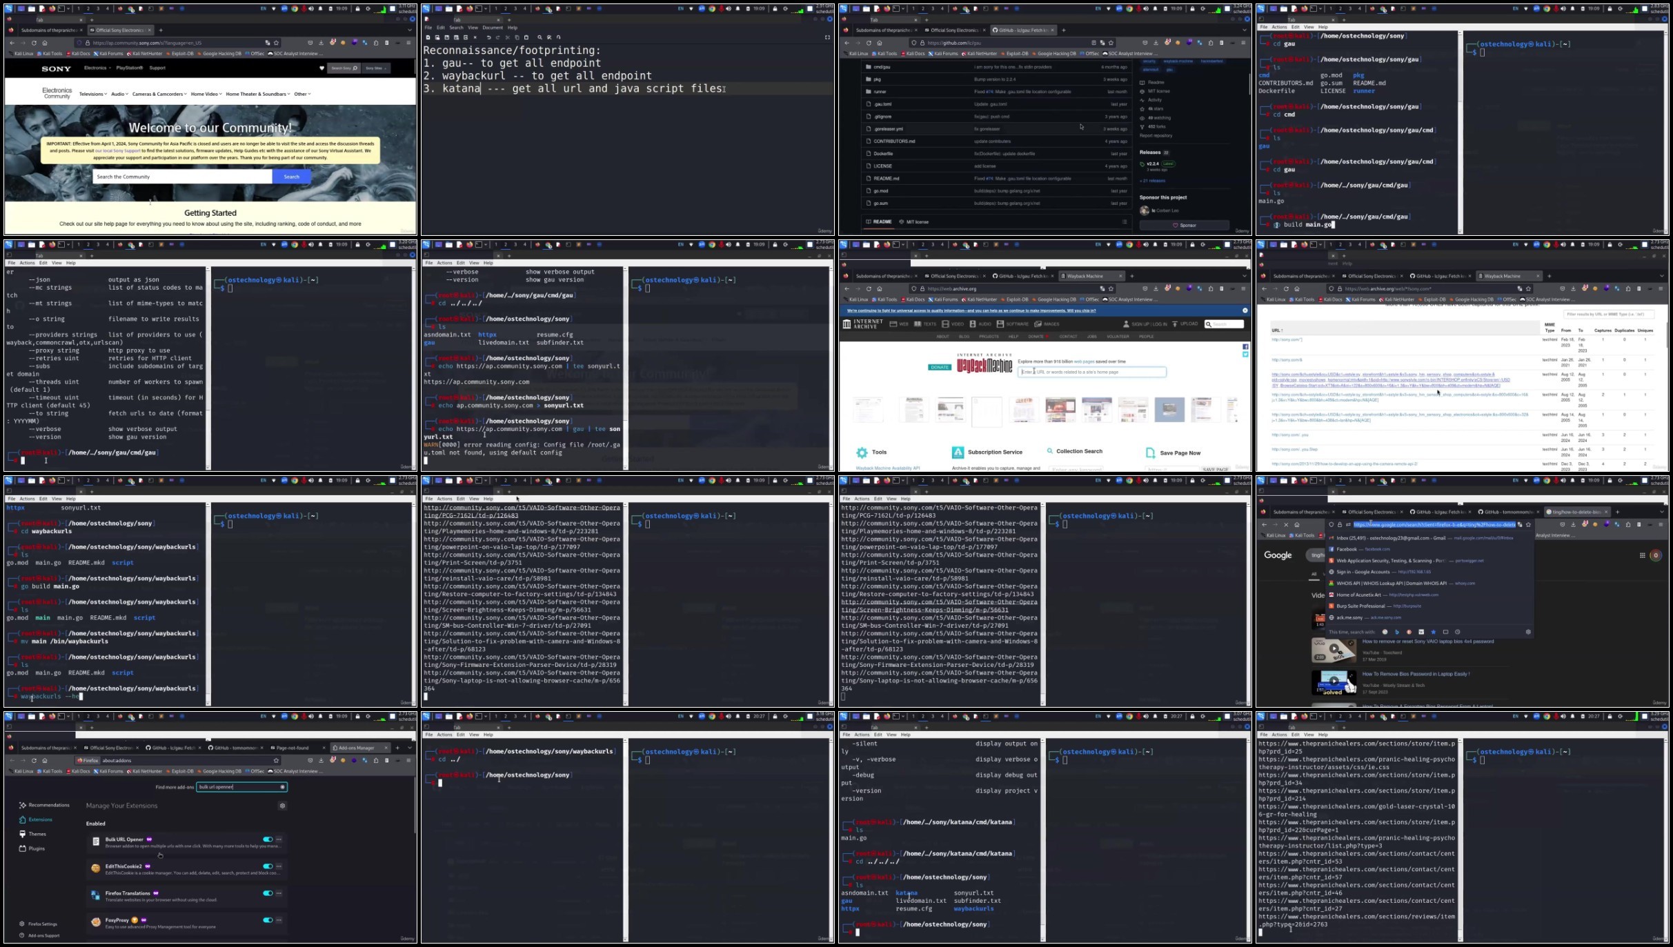Click the Internet Archive logo on the Wayback home page
The image size is (1673, 947).
[862, 324]
